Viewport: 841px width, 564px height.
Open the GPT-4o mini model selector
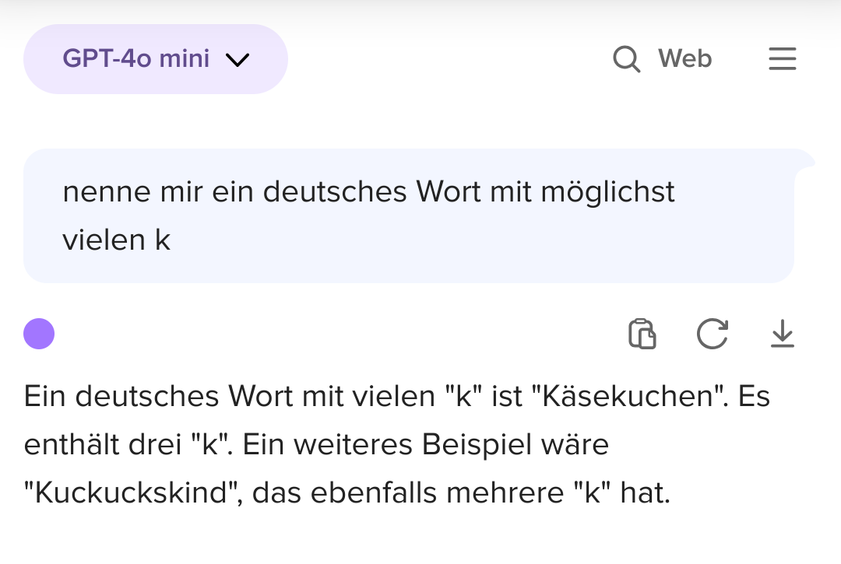click(x=156, y=59)
